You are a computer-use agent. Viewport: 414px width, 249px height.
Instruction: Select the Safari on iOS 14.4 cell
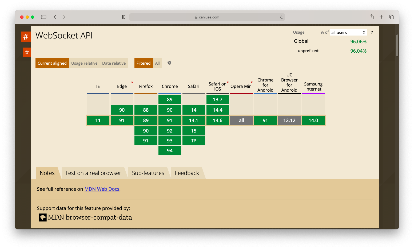218,110
